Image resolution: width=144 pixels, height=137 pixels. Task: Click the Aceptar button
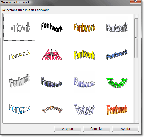point(67,129)
